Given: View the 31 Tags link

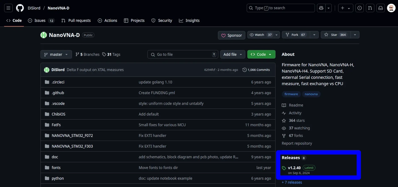Looking at the screenshot, I should pos(111,54).
